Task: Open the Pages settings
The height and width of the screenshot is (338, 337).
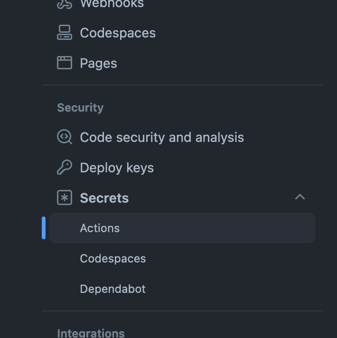Action: [98, 64]
